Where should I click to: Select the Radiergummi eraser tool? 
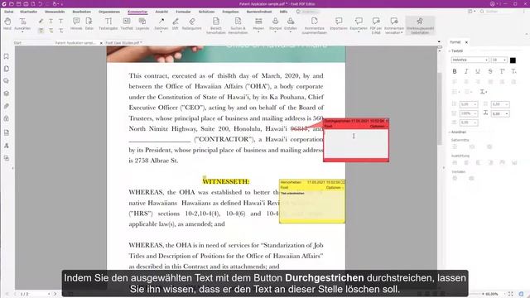point(191,24)
